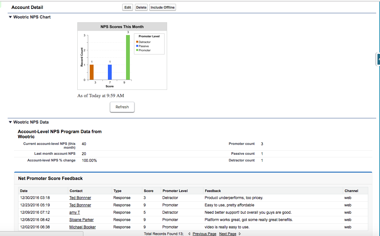Screen dimensions: 380x236
Task: Click Passive blue legend swatch
Action: [x=137, y=46]
